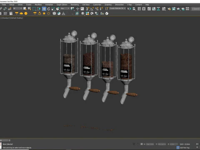The height and width of the screenshot is (150, 200).
Task: Toggle the Layer Explorer
Action: [144, 9]
